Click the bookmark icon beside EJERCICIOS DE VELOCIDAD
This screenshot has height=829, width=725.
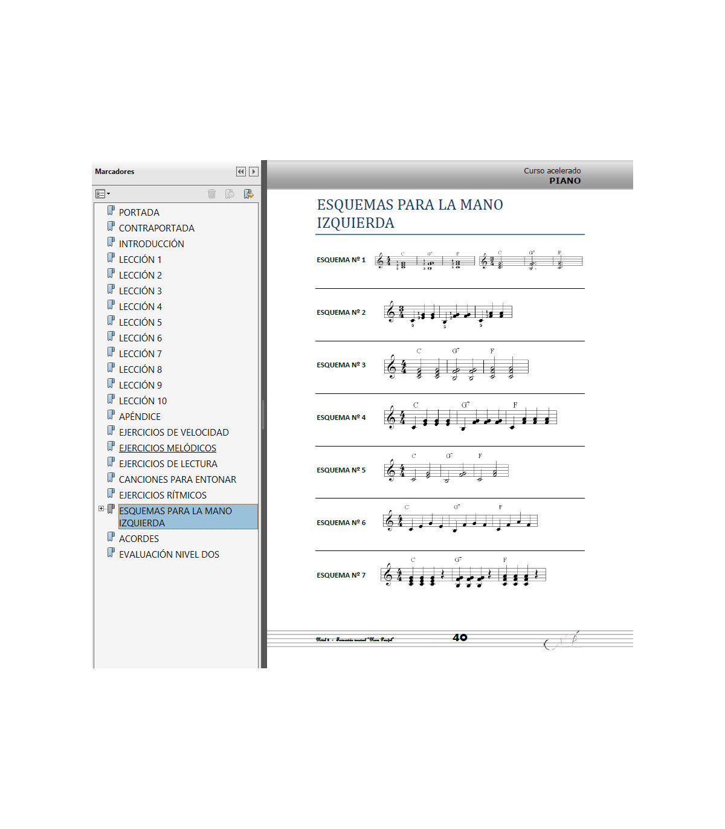click(111, 431)
